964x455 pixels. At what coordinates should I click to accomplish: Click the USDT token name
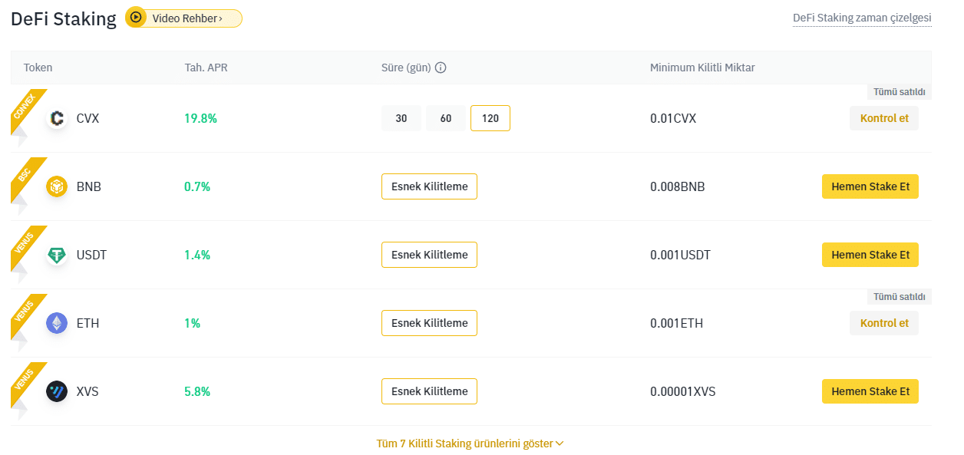point(91,255)
